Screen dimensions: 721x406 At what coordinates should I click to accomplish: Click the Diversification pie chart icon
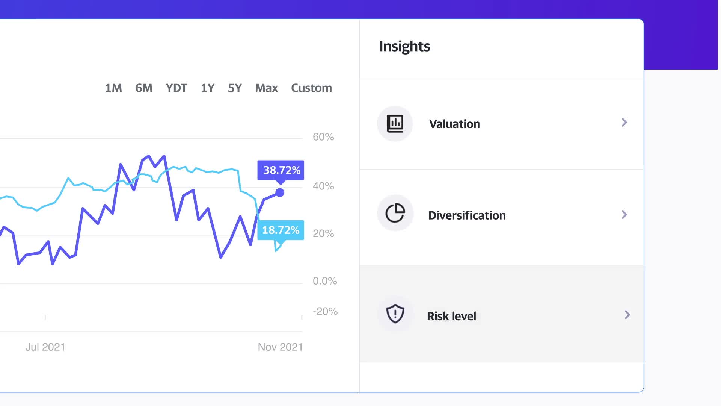[x=395, y=214]
